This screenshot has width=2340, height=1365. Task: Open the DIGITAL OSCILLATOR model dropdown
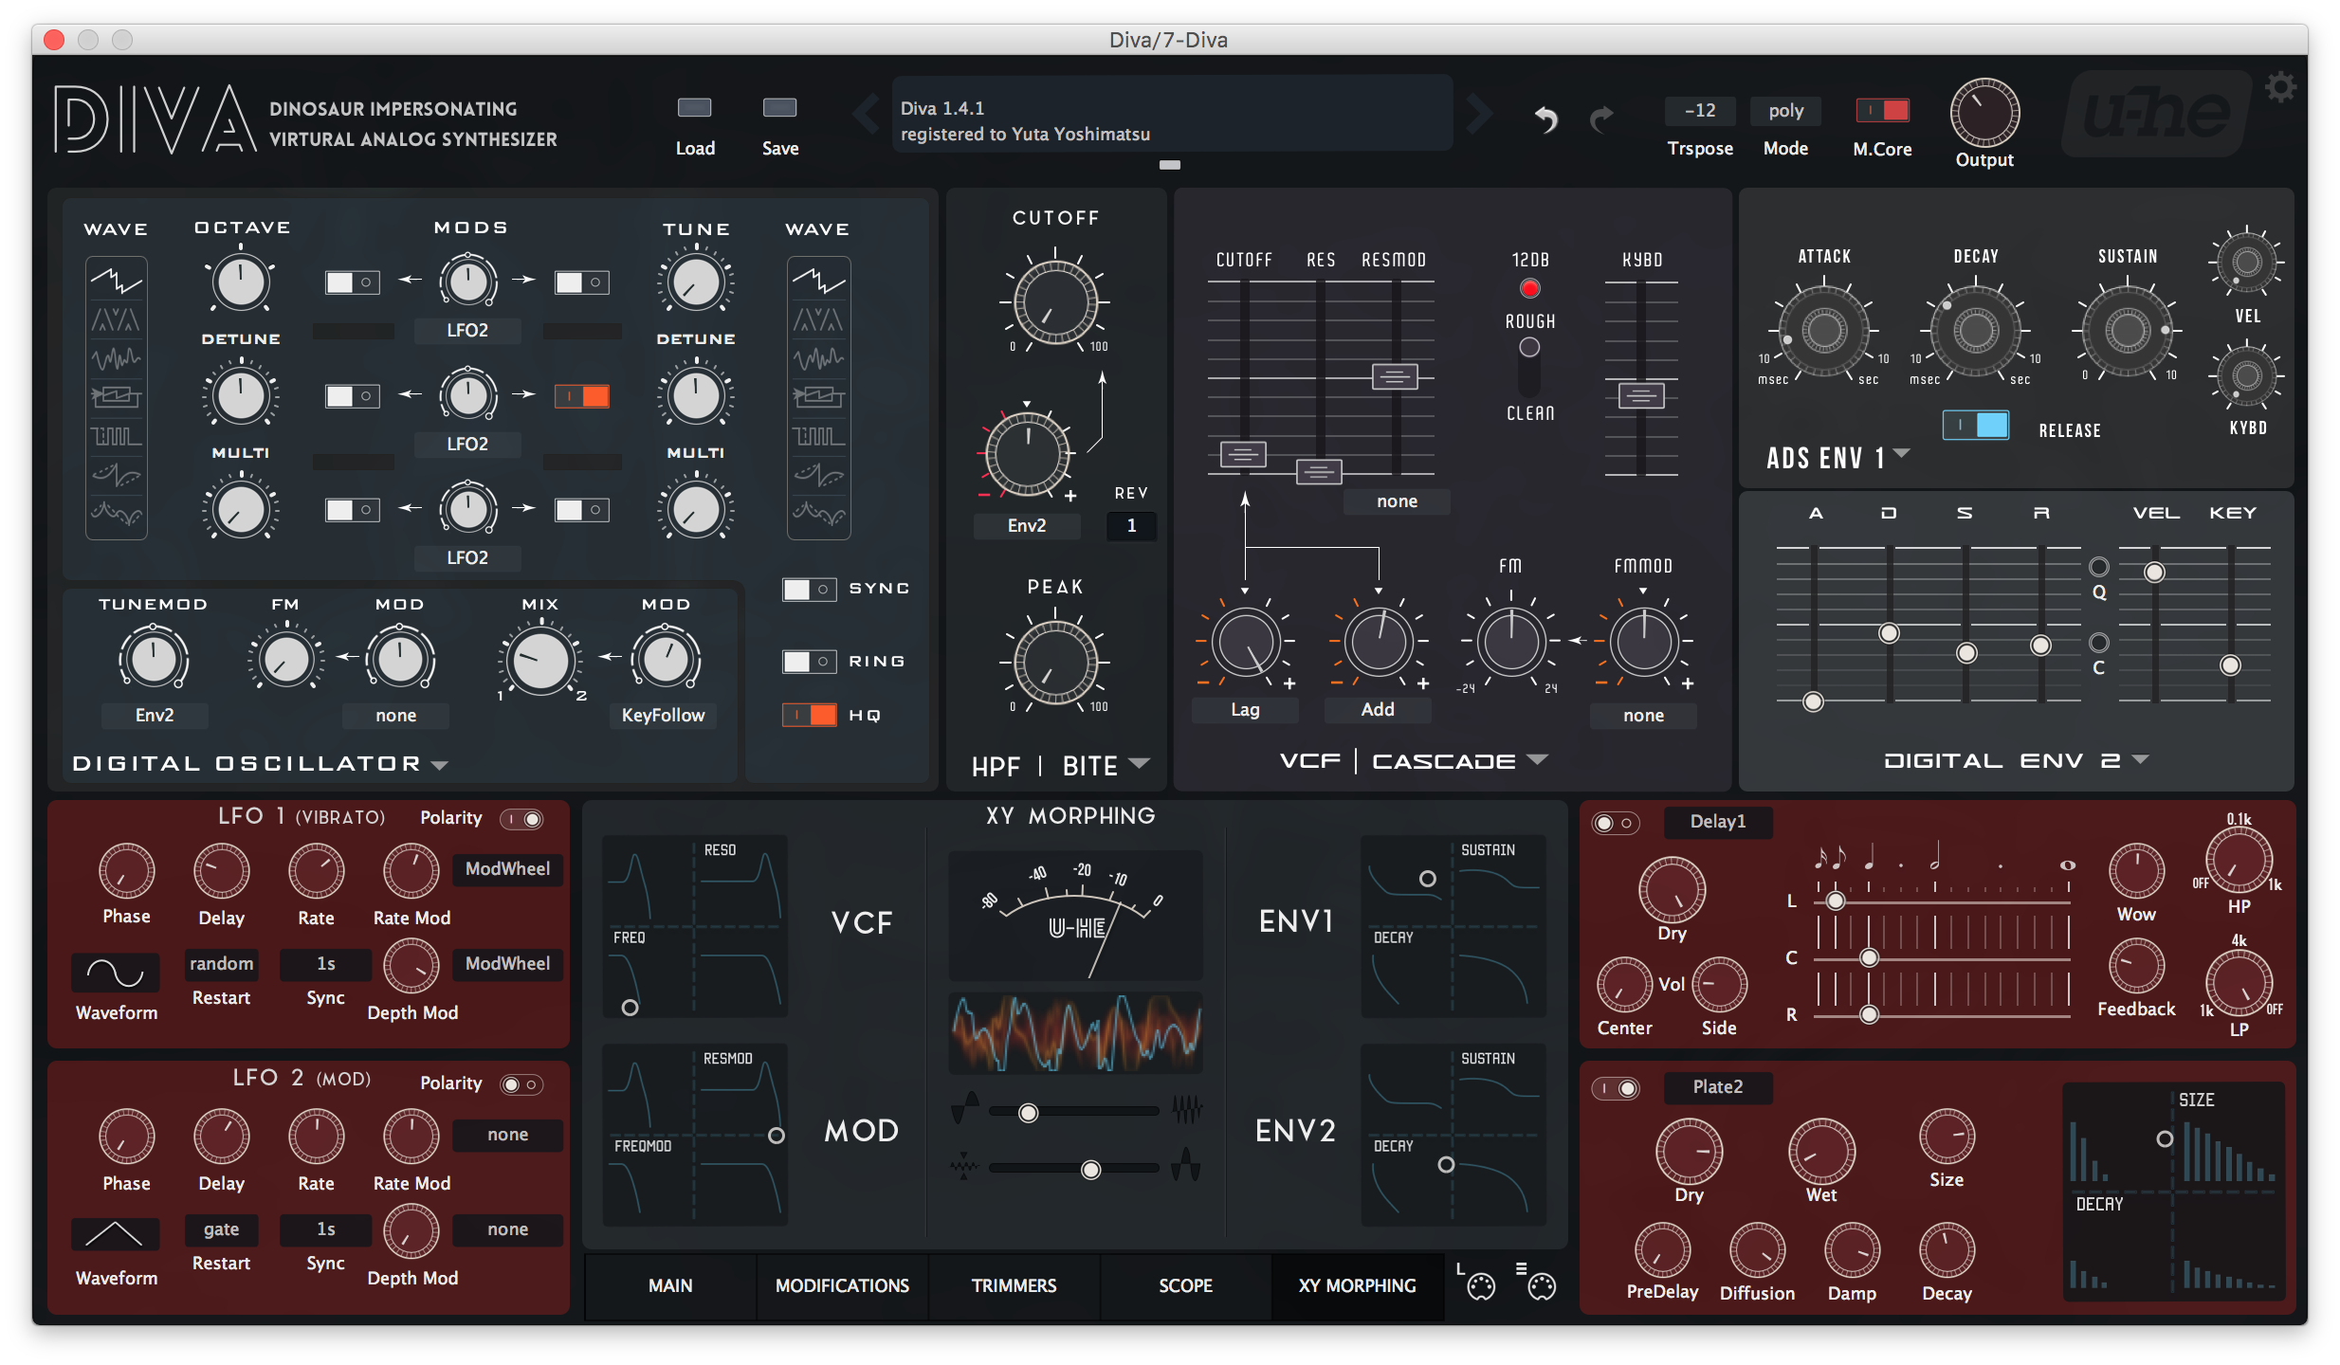click(x=439, y=765)
